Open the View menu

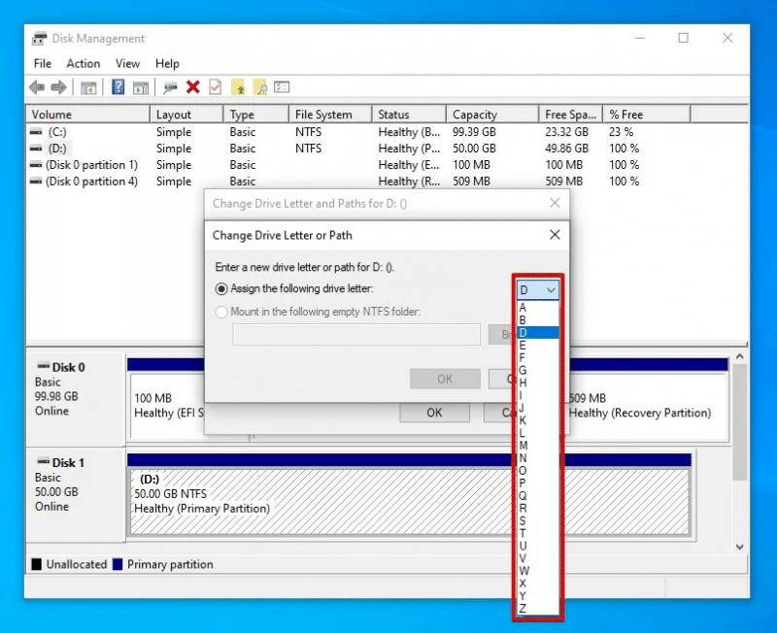tap(128, 63)
